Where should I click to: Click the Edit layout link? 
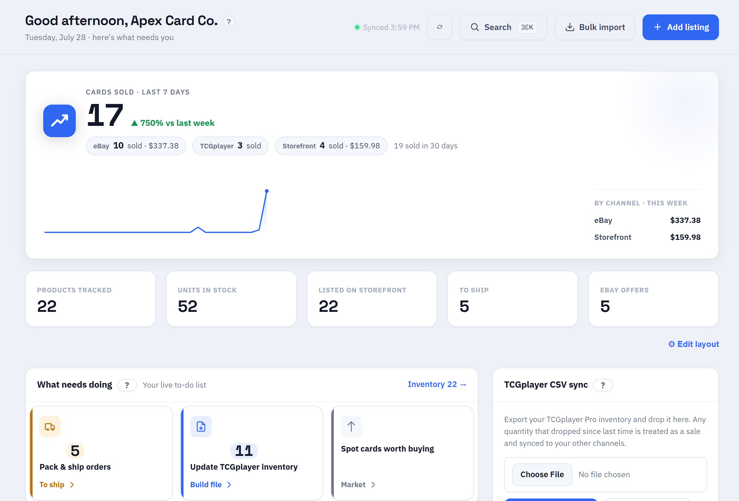[x=694, y=344]
